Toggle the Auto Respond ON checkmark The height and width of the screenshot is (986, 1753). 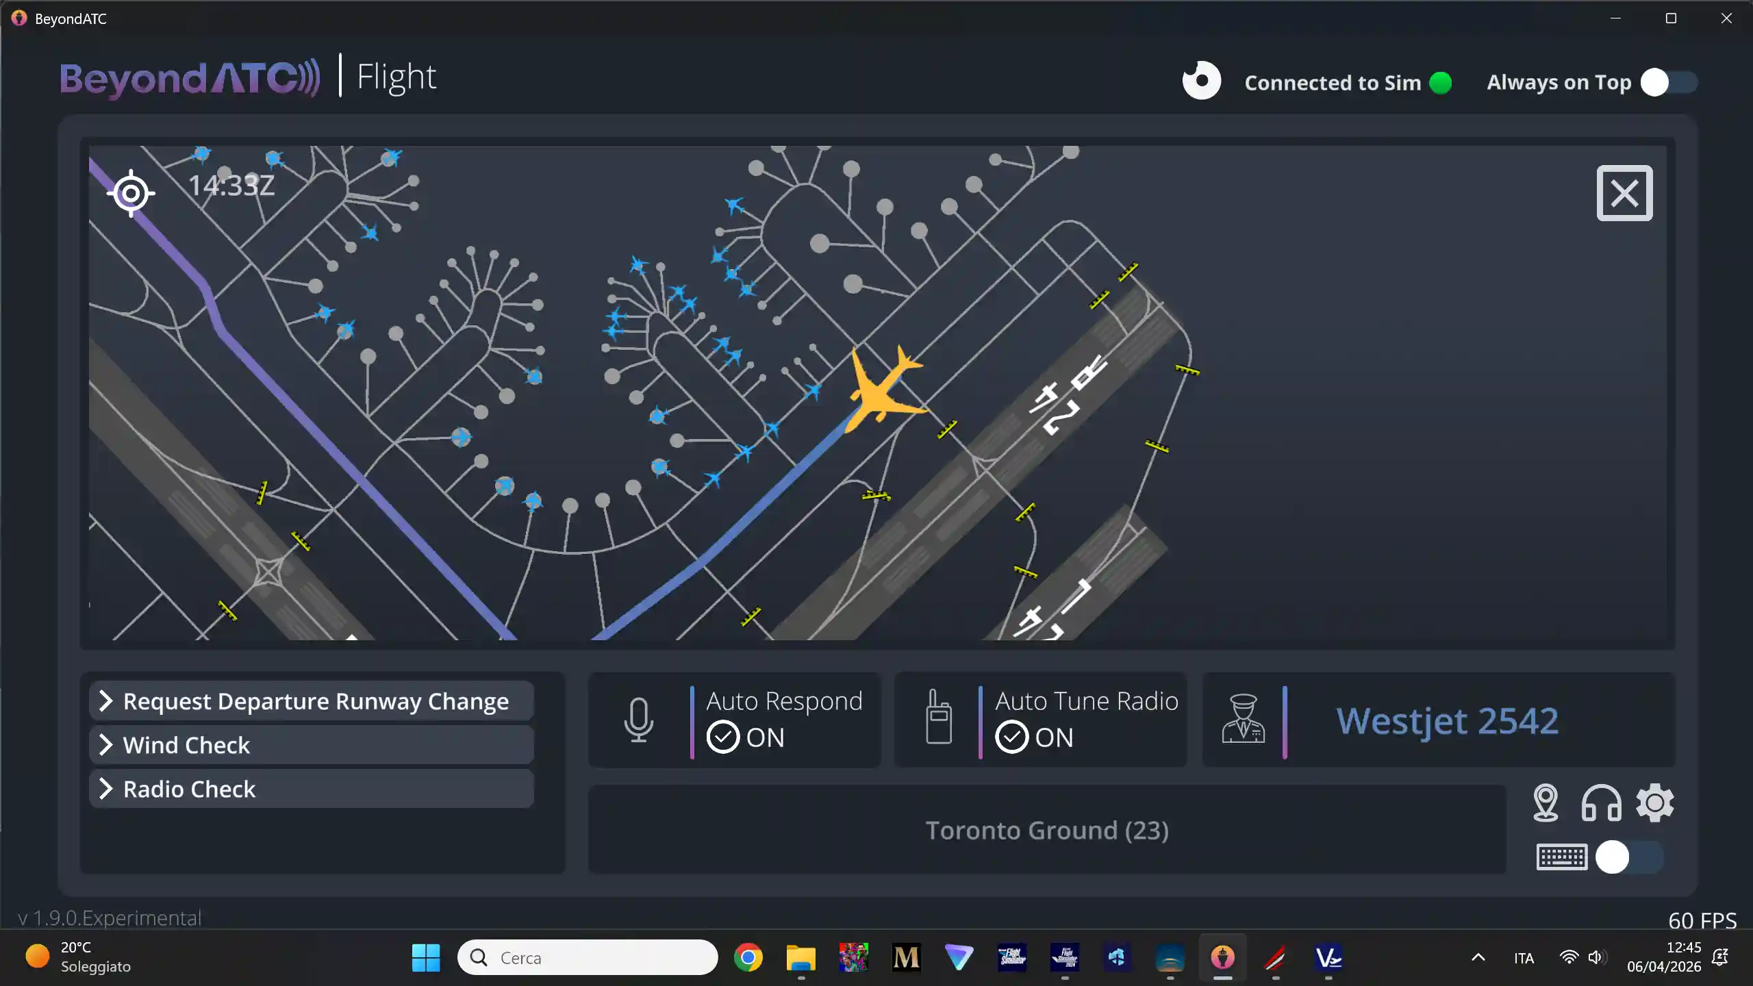(723, 737)
